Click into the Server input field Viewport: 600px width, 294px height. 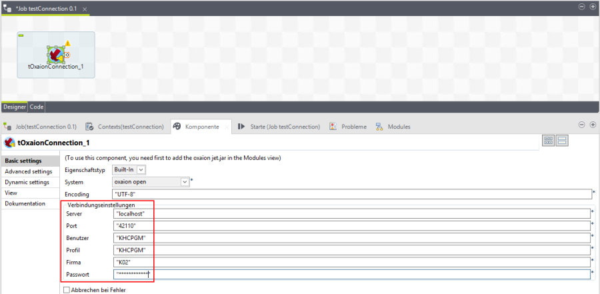[x=352, y=213]
